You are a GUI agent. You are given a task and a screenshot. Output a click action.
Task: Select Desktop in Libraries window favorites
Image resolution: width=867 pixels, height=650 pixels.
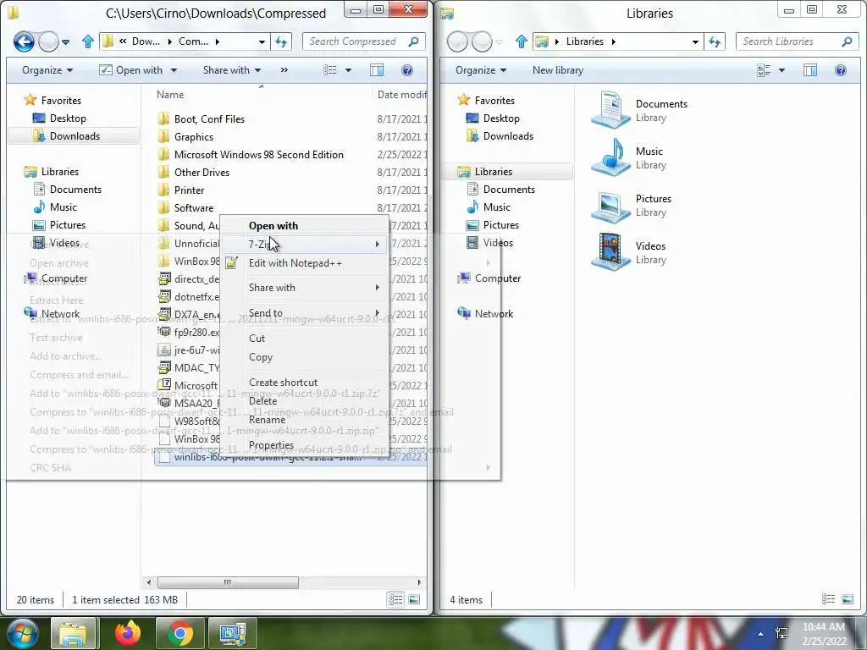pos(501,118)
